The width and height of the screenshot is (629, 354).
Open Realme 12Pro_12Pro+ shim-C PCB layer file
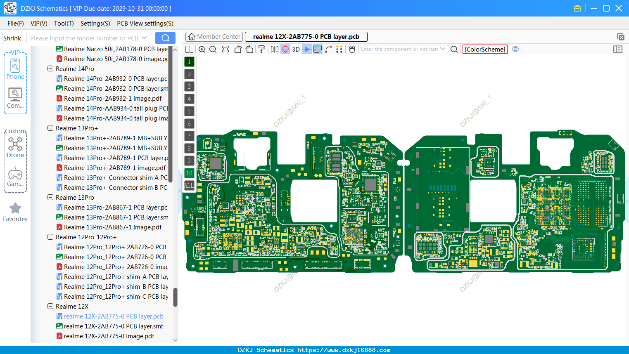point(112,297)
